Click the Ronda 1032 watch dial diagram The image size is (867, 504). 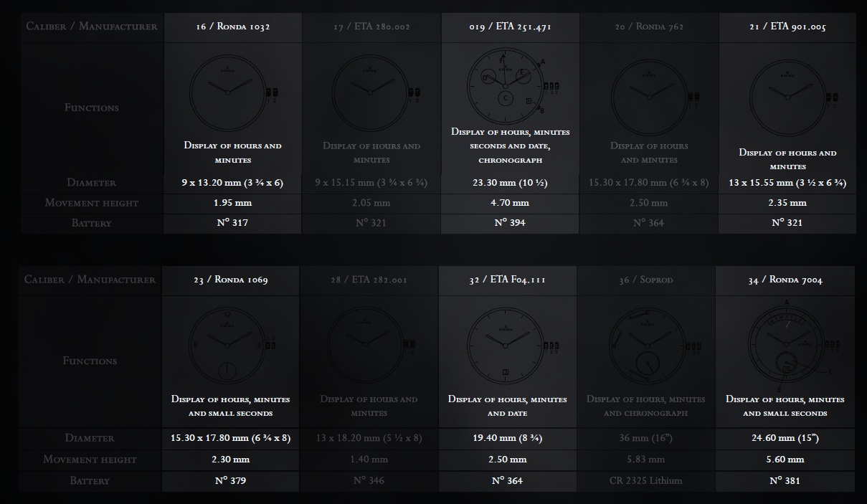(228, 92)
